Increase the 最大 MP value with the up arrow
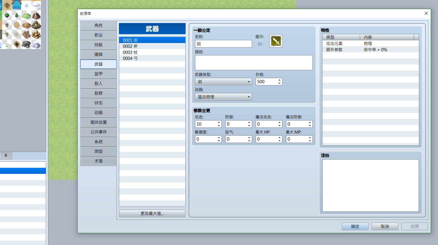Viewport: 438px width, 245px height. point(310,137)
